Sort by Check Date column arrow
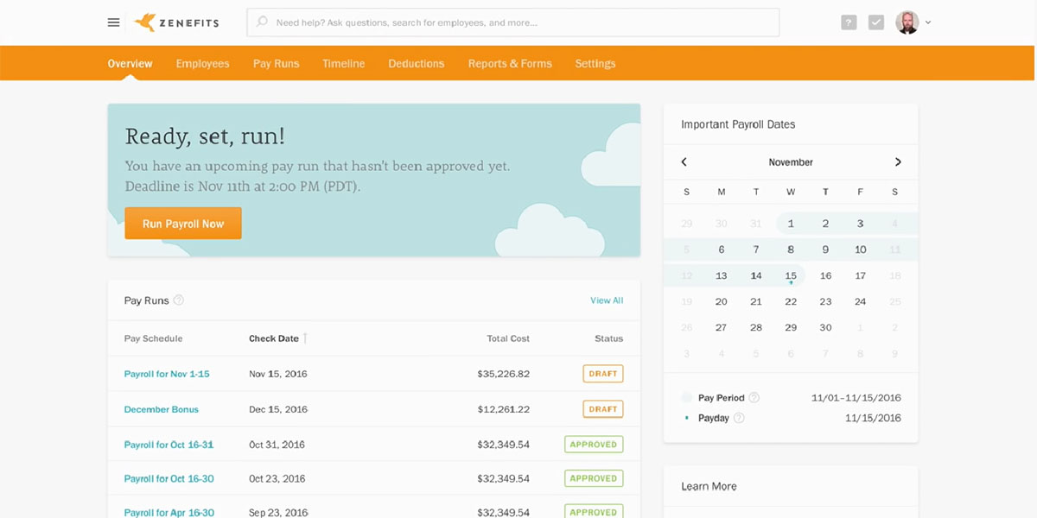Image resolution: width=1037 pixels, height=518 pixels. coord(305,338)
